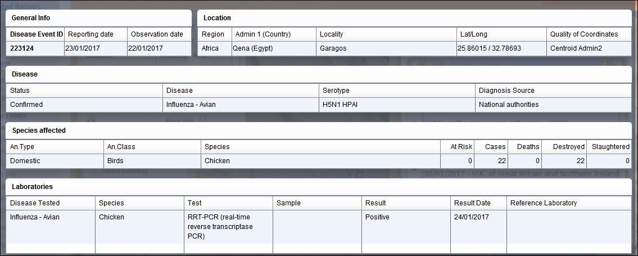Select the RRT-PCR test description cell

(228, 227)
